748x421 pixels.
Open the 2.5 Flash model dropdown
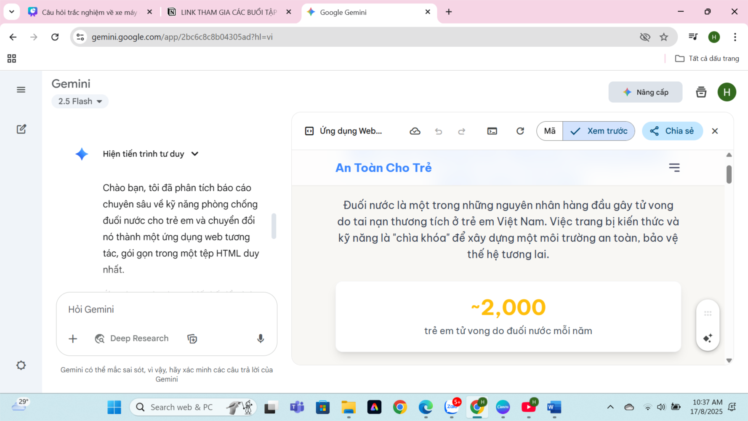[80, 101]
